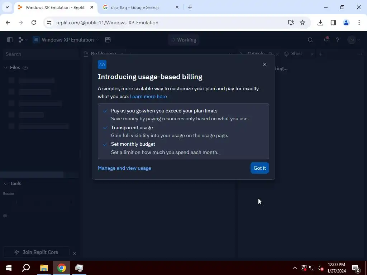The image size is (367, 275).
Task: Open Manage and view usage link
Action: point(124,168)
